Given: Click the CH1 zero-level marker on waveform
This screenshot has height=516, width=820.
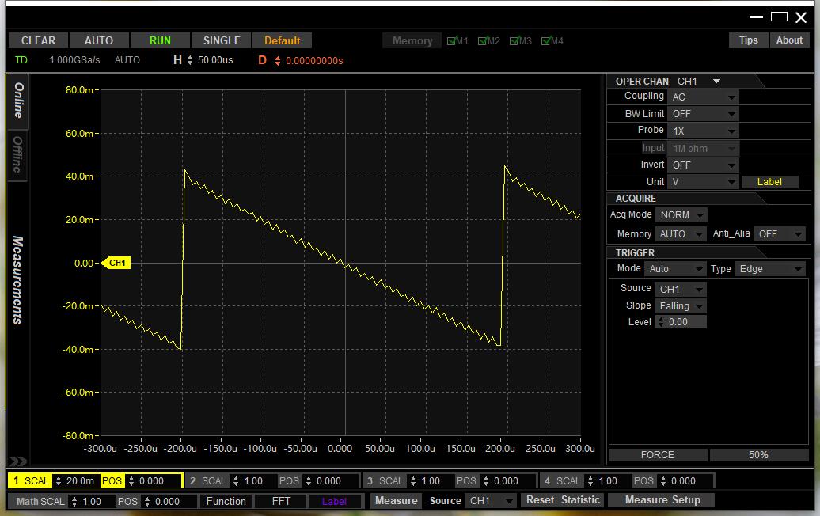Looking at the screenshot, I should point(116,263).
